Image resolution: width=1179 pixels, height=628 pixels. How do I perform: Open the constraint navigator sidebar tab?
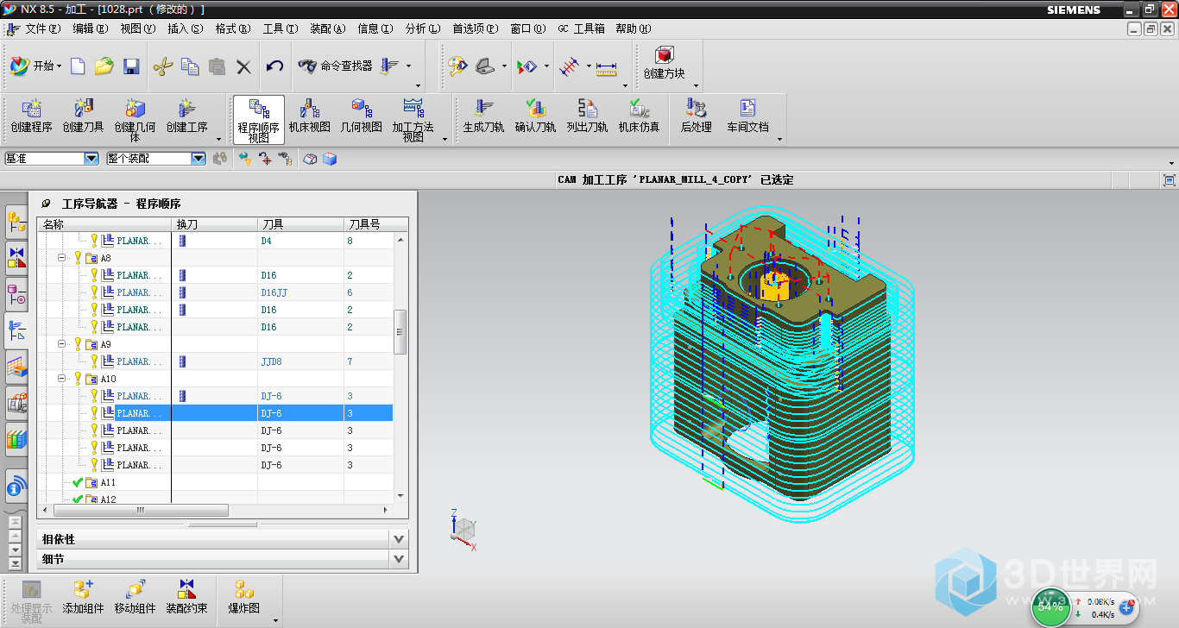point(16,257)
